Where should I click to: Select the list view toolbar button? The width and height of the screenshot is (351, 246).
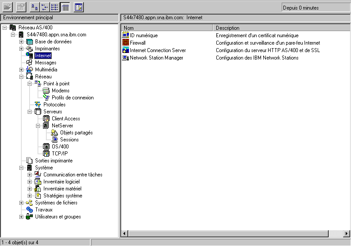(x=55, y=7)
